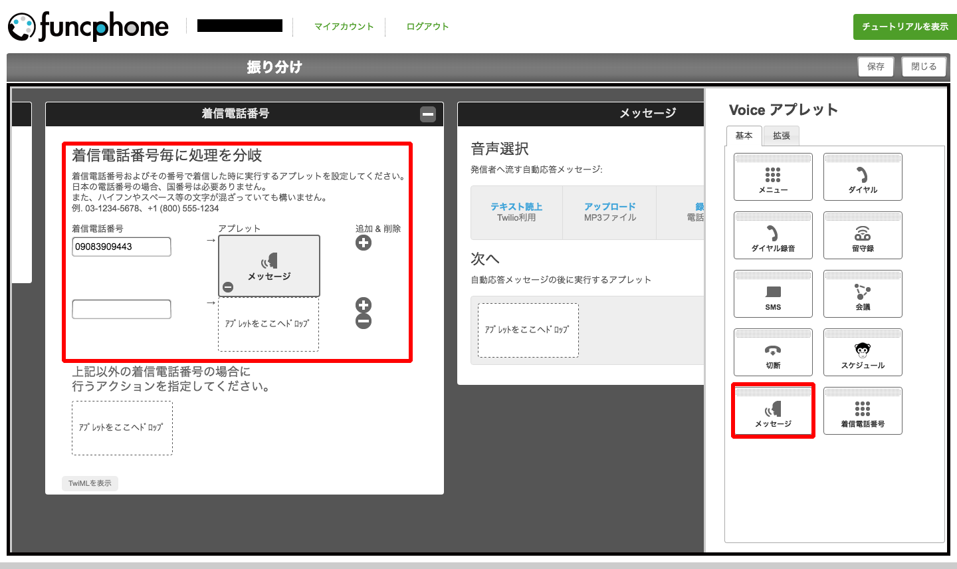This screenshot has height=569, width=957.
Task: Select the 切断 hangup applet
Action: click(x=773, y=353)
